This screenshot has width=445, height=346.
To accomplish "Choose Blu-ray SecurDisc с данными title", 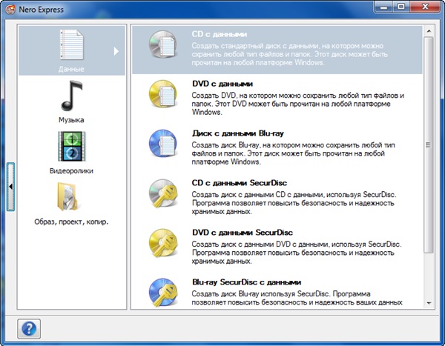I will pyautogui.click(x=246, y=282).
